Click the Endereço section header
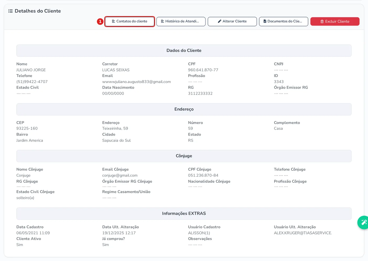This screenshot has height=261, width=368. (184, 109)
